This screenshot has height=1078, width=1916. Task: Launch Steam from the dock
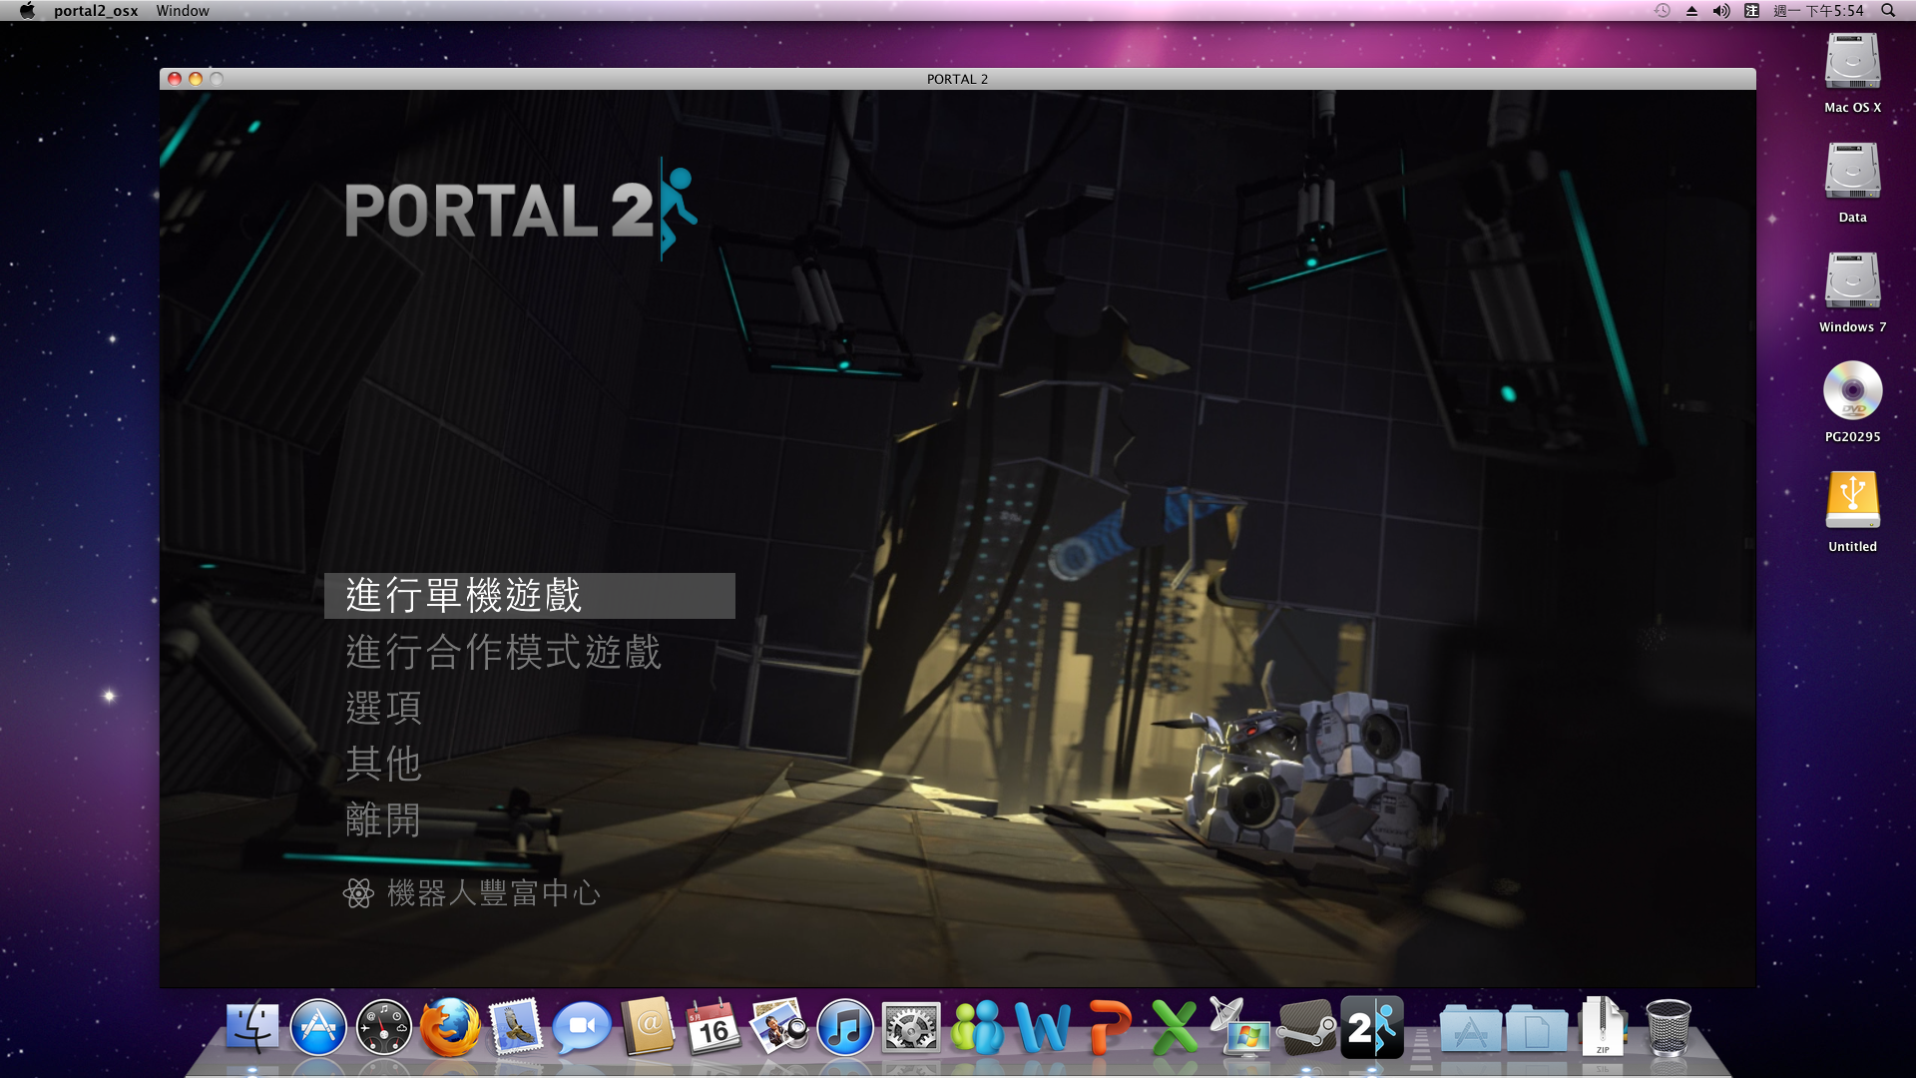pyautogui.click(x=1306, y=1028)
